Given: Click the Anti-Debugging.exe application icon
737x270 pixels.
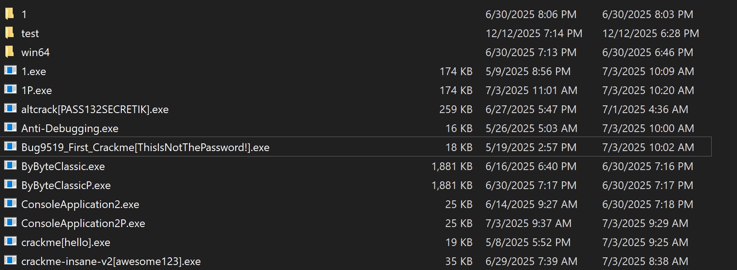Looking at the screenshot, I should coord(10,128).
